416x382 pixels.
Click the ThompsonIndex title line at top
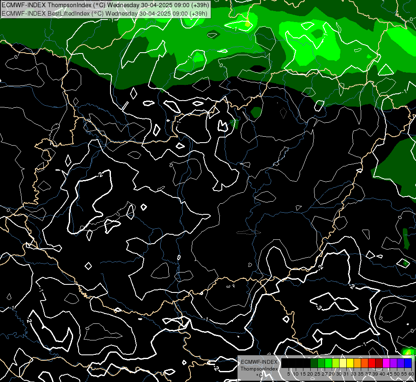[105, 5]
